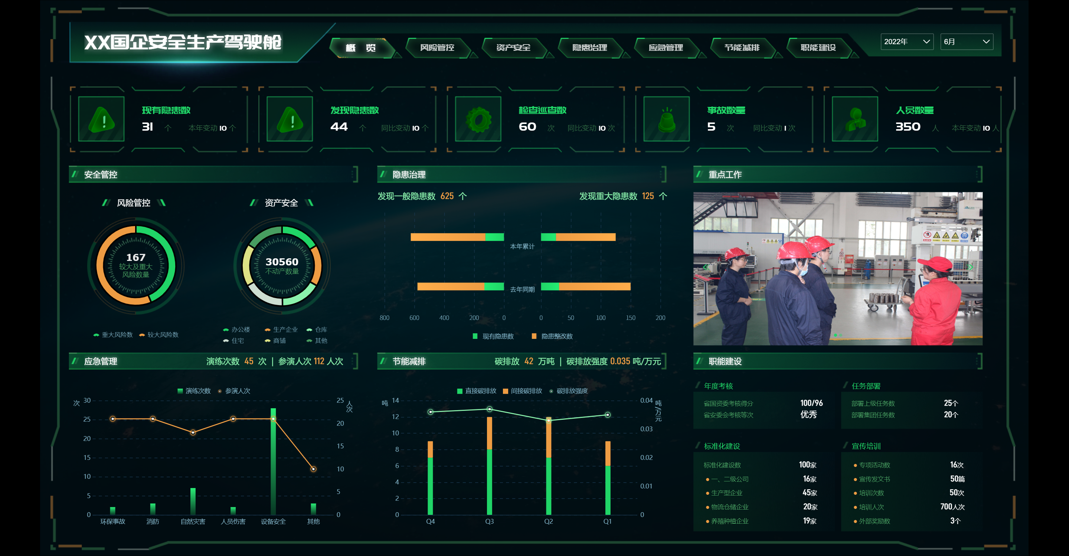1069x556 pixels.
Task: Open the 2022年 year dropdown
Action: point(906,42)
